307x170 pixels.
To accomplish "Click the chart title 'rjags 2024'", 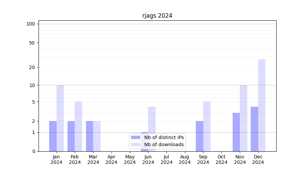I will pos(157,16).
